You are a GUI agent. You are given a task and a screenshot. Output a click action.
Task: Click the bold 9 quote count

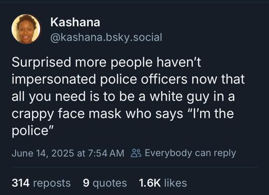(86, 183)
